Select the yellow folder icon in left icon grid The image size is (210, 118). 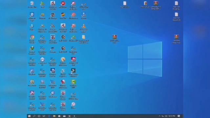[84, 39]
